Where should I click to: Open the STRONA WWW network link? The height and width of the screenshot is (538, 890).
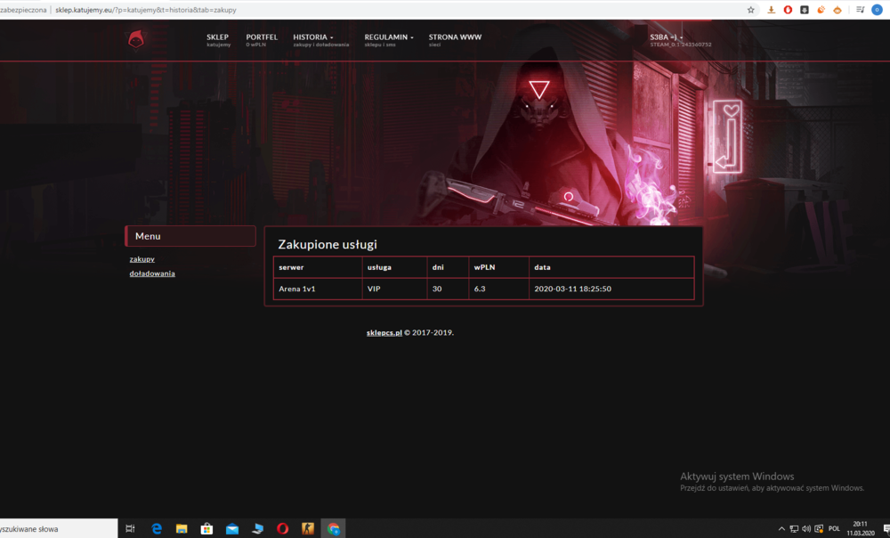[x=455, y=40]
